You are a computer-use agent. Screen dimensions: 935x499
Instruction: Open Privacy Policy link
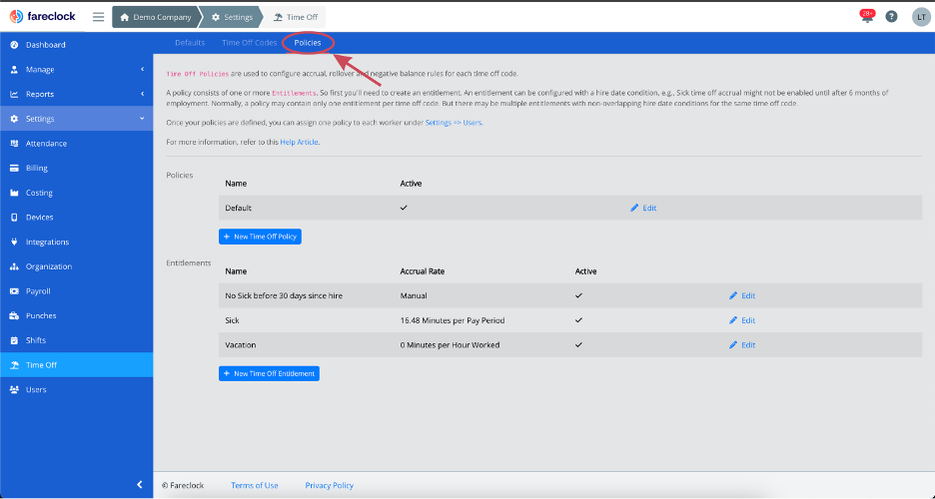pos(330,485)
